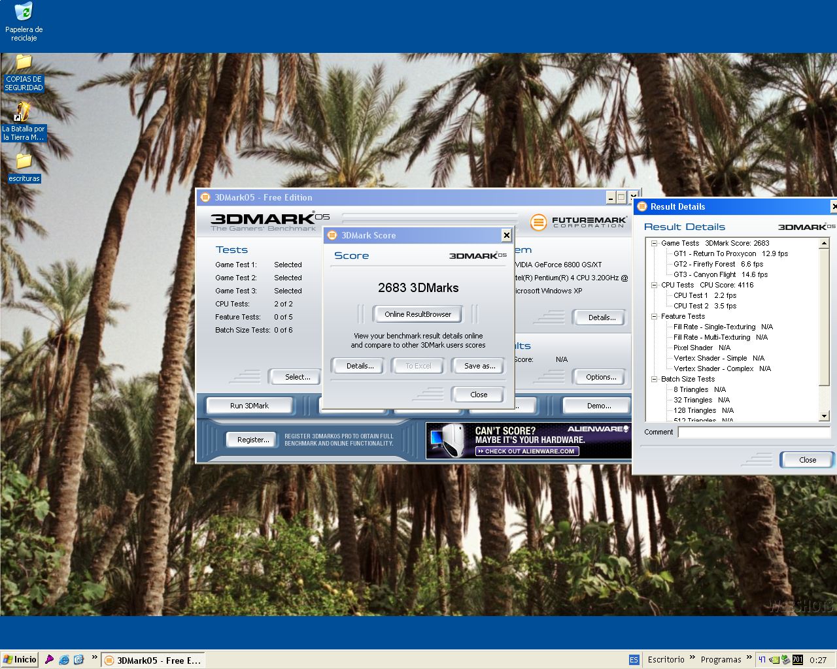Collapse the CPU Tests tree node
The image size is (837, 669).
click(x=654, y=285)
